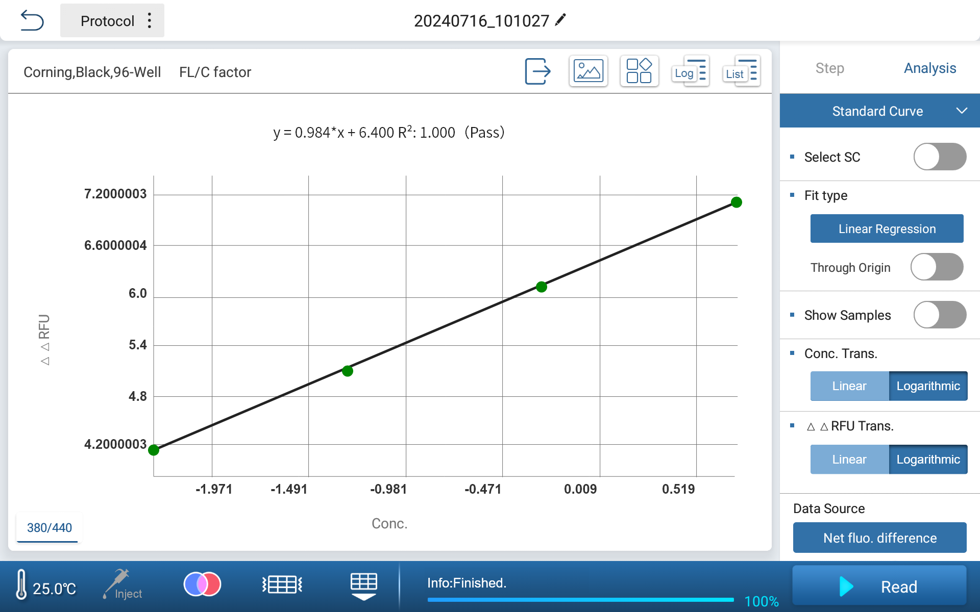Image resolution: width=980 pixels, height=612 pixels.
Task: Switch to the Step tab
Action: click(829, 68)
